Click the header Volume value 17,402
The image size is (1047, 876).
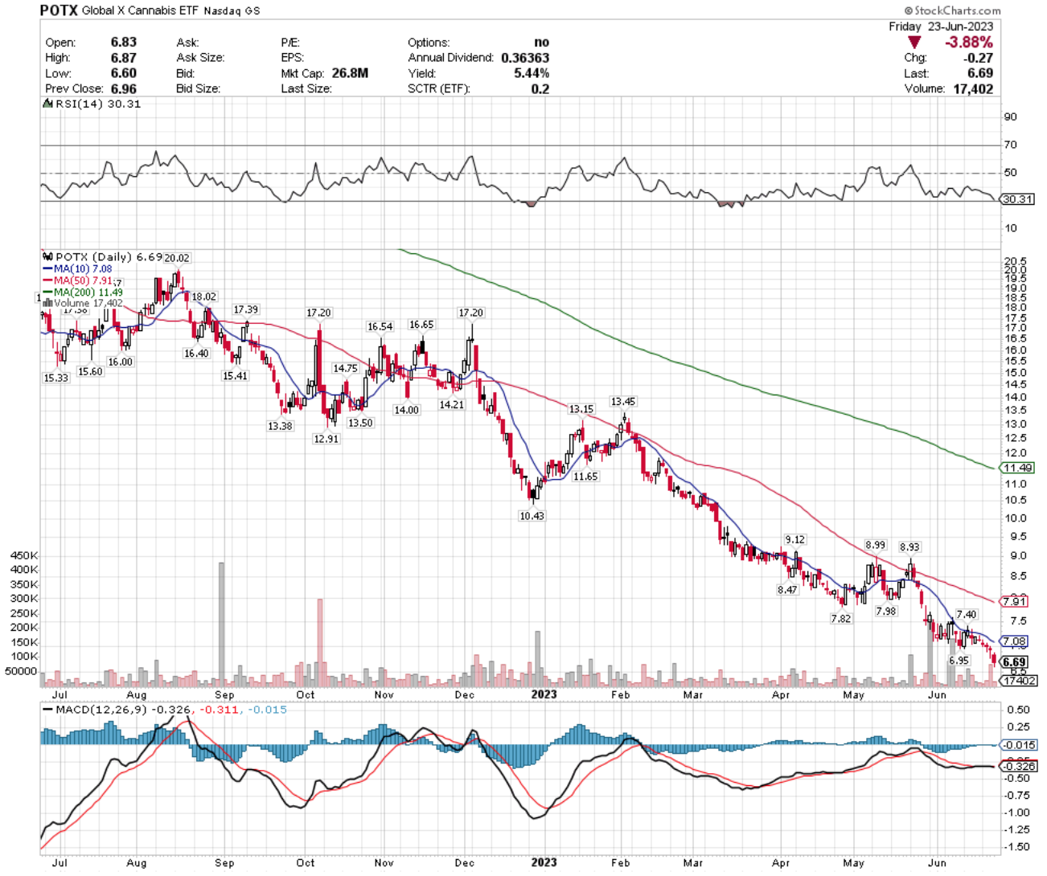coord(973,88)
